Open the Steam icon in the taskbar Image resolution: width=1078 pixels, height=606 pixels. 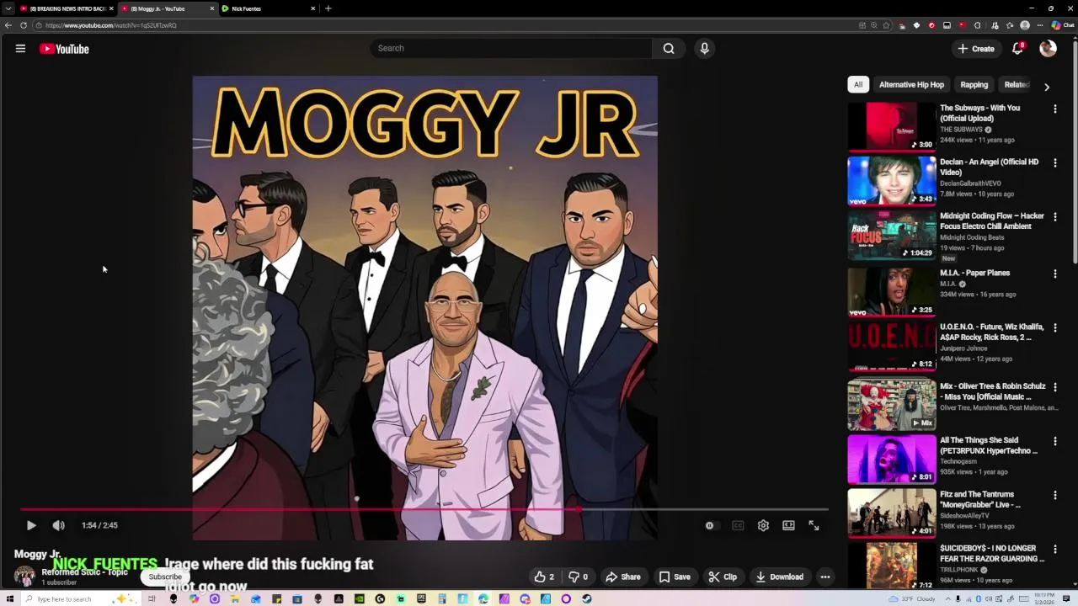coord(587,599)
